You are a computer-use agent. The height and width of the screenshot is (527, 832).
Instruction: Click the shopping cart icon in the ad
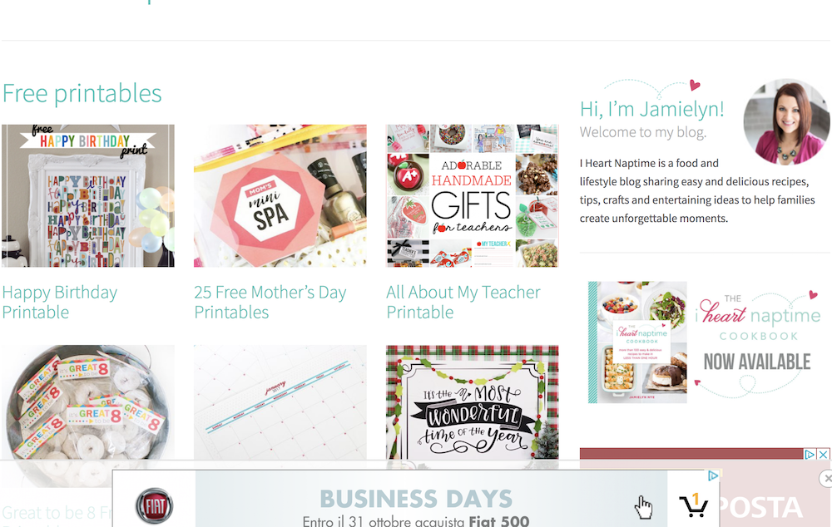(694, 505)
